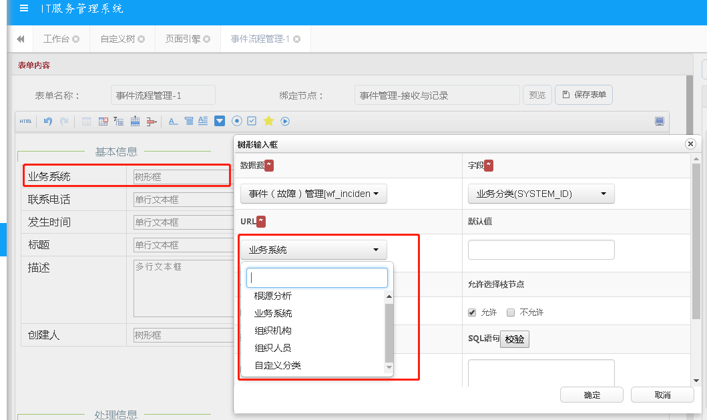Click the HTML source toolbar icon
The image size is (707, 420).
coord(25,121)
